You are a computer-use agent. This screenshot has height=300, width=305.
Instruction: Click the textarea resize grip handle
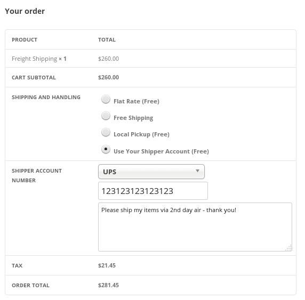(x=289, y=248)
